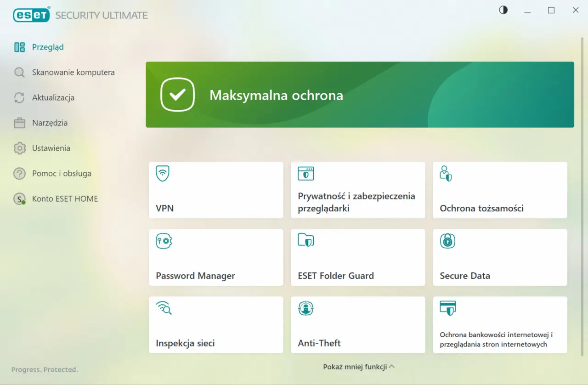This screenshot has width=588, height=385.
Task: Click the gear icon for Ustawienia
Action: coord(19,148)
